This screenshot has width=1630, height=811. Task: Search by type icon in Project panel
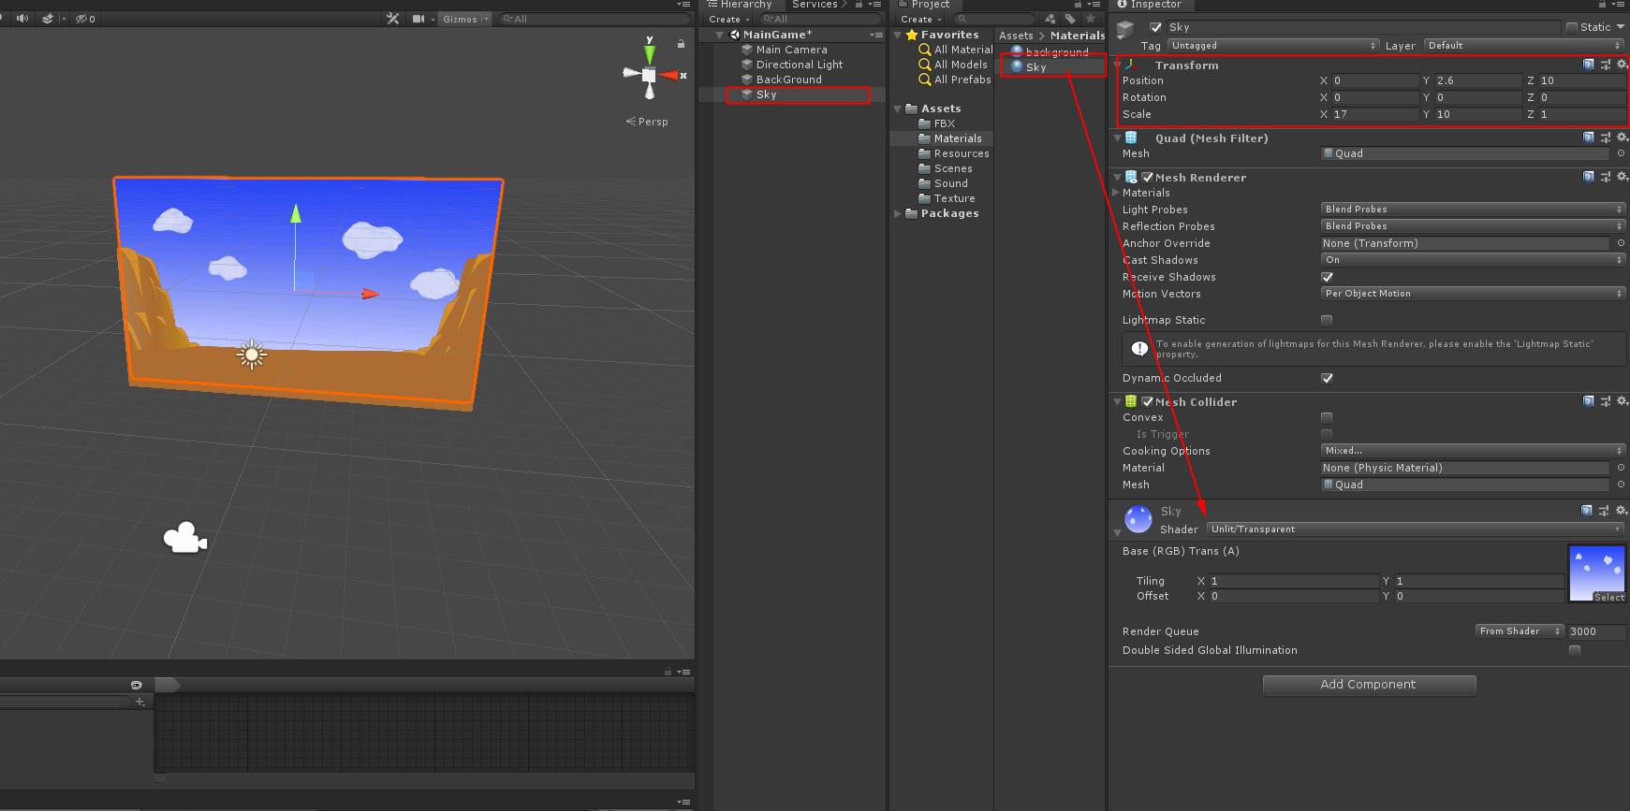pyautogui.click(x=1051, y=18)
